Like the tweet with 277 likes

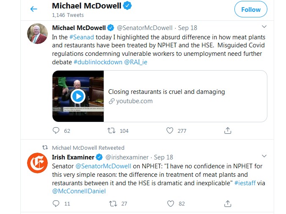coord(170,131)
